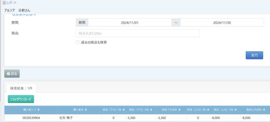
Task: Open the end date field 2024/11/30
Action: 222,23
